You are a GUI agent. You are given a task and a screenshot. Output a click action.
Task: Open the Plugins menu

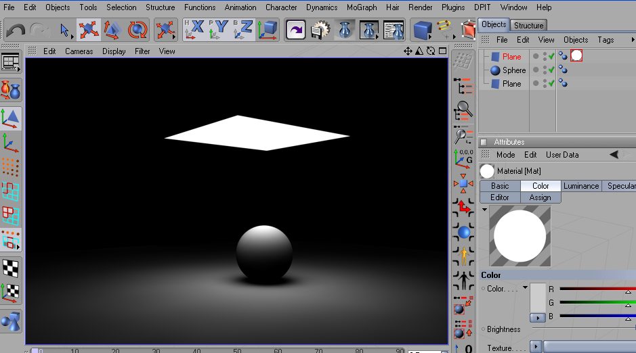453,7
